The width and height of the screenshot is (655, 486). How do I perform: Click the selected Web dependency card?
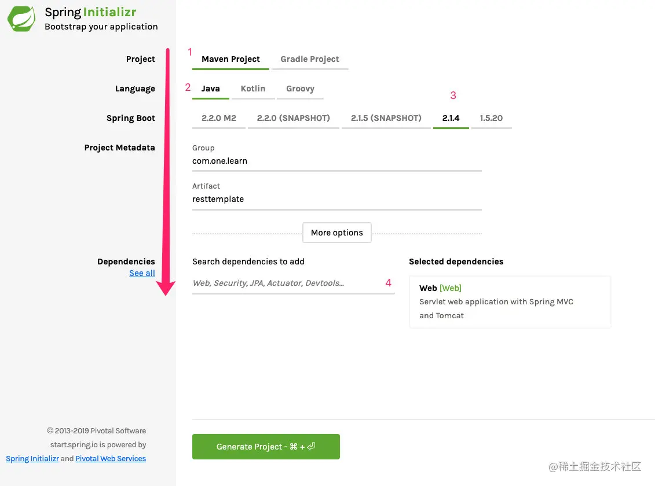tap(510, 302)
